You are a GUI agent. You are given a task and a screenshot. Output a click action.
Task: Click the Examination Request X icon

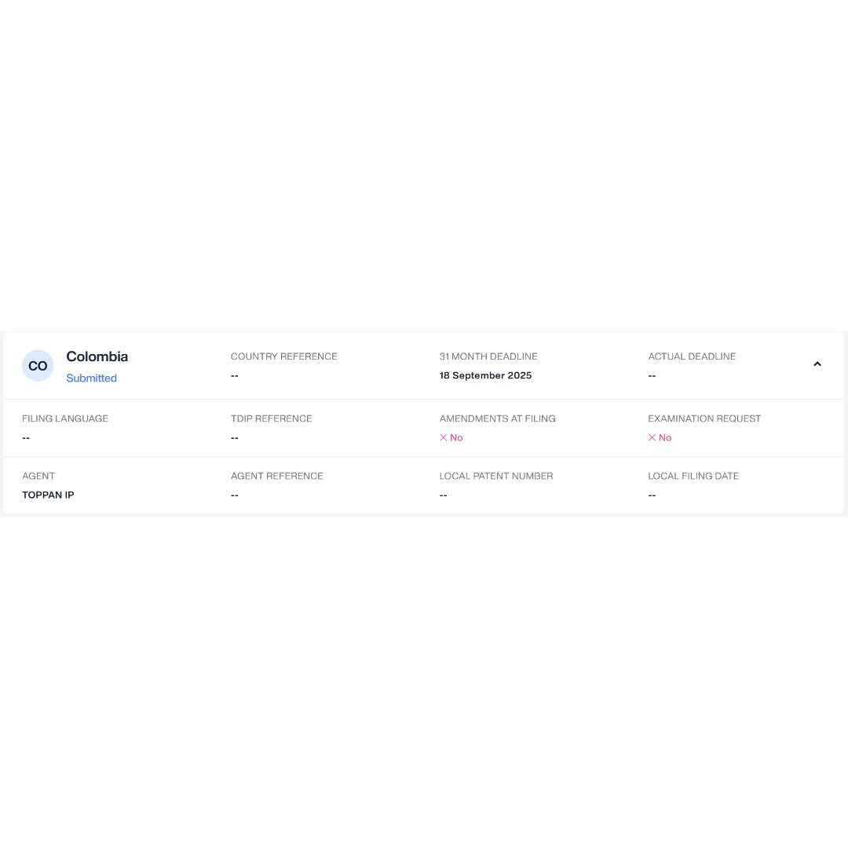652,437
